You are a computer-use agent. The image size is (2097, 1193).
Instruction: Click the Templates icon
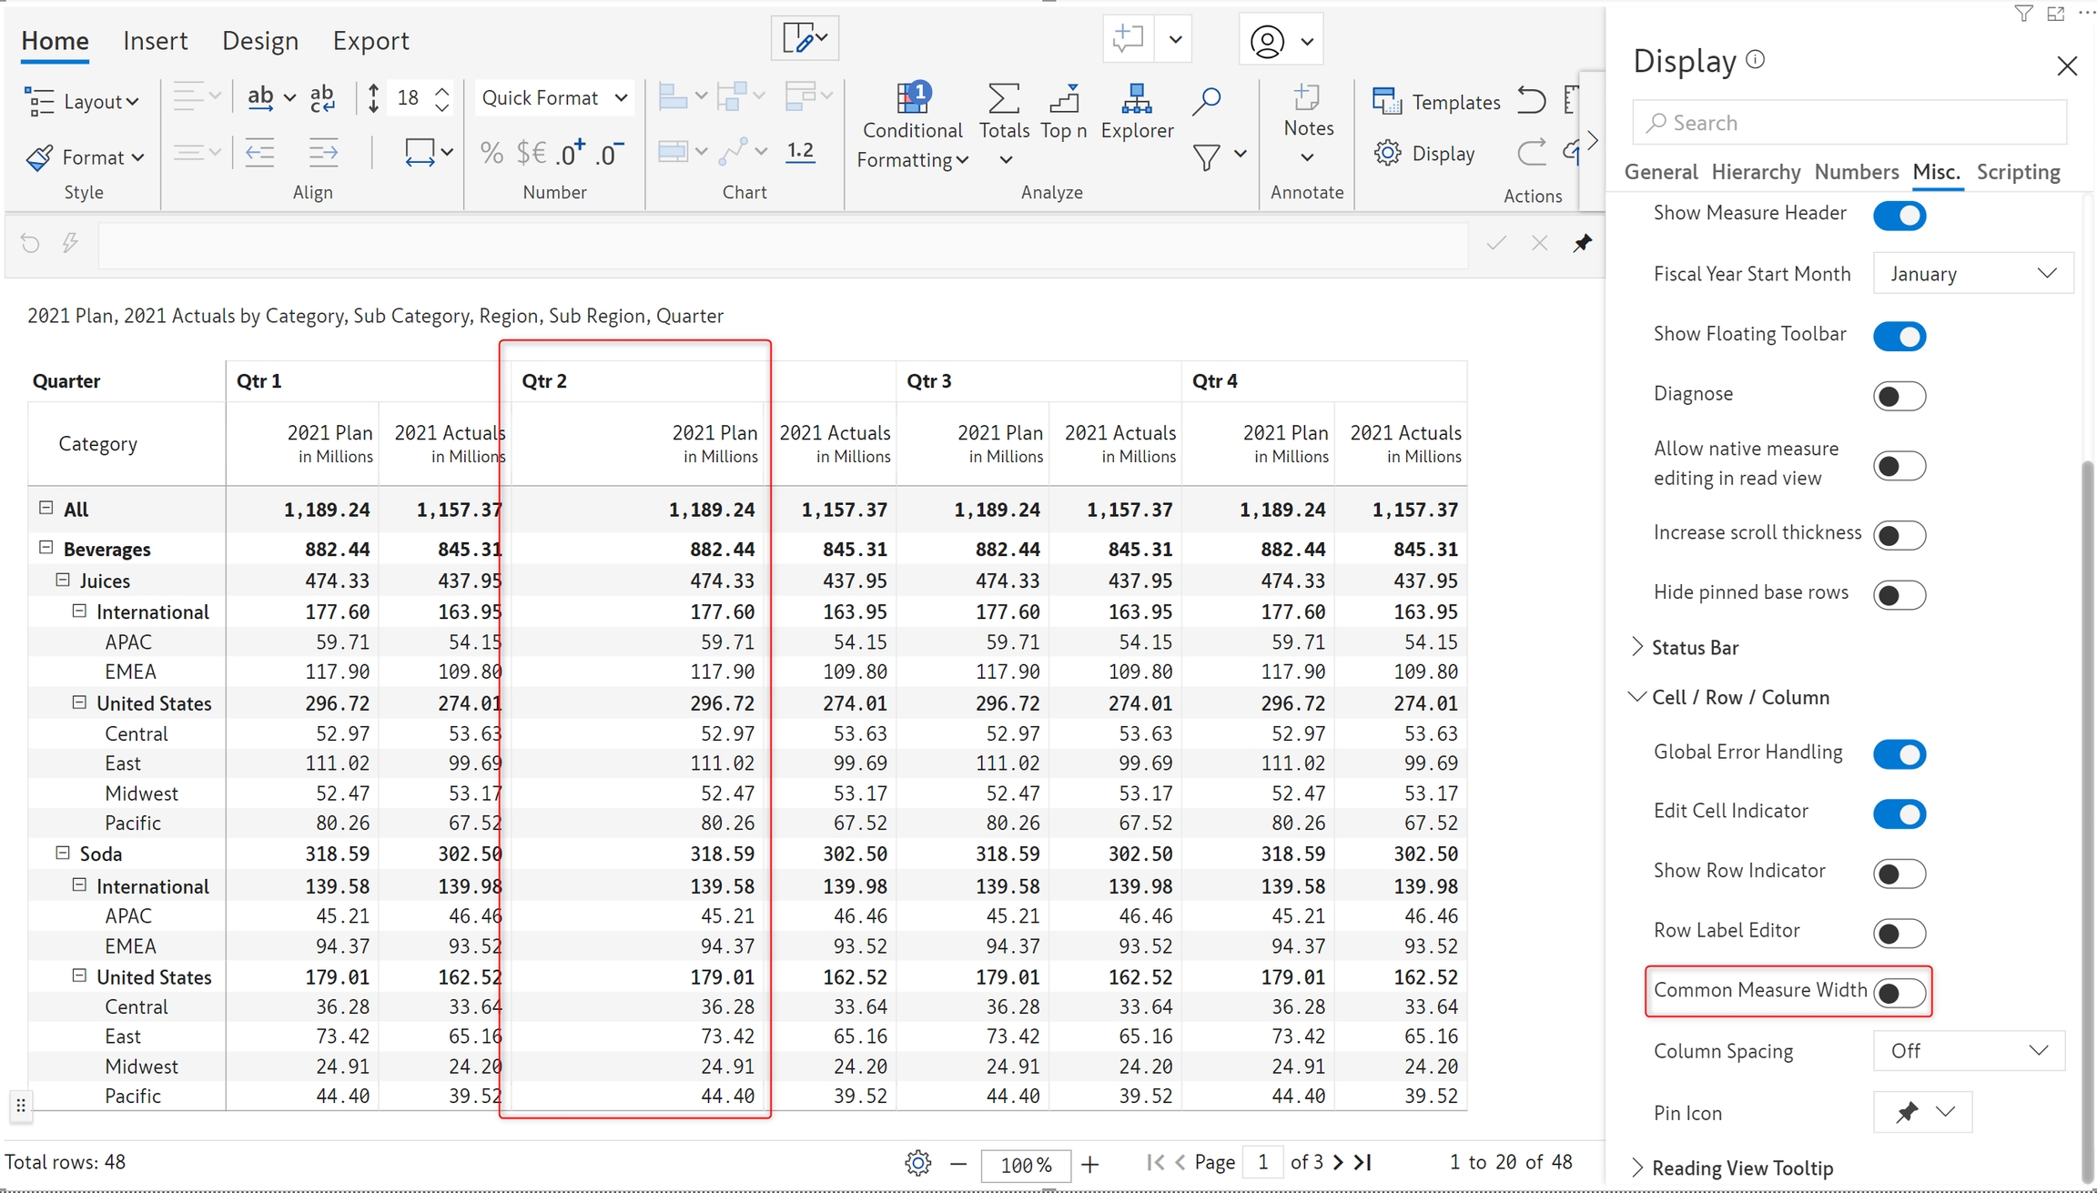tap(1387, 102)
